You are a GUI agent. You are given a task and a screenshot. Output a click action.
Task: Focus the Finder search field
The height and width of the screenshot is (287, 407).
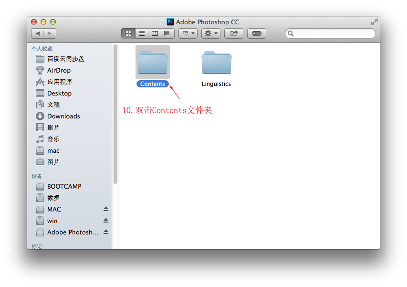point(330,33)
